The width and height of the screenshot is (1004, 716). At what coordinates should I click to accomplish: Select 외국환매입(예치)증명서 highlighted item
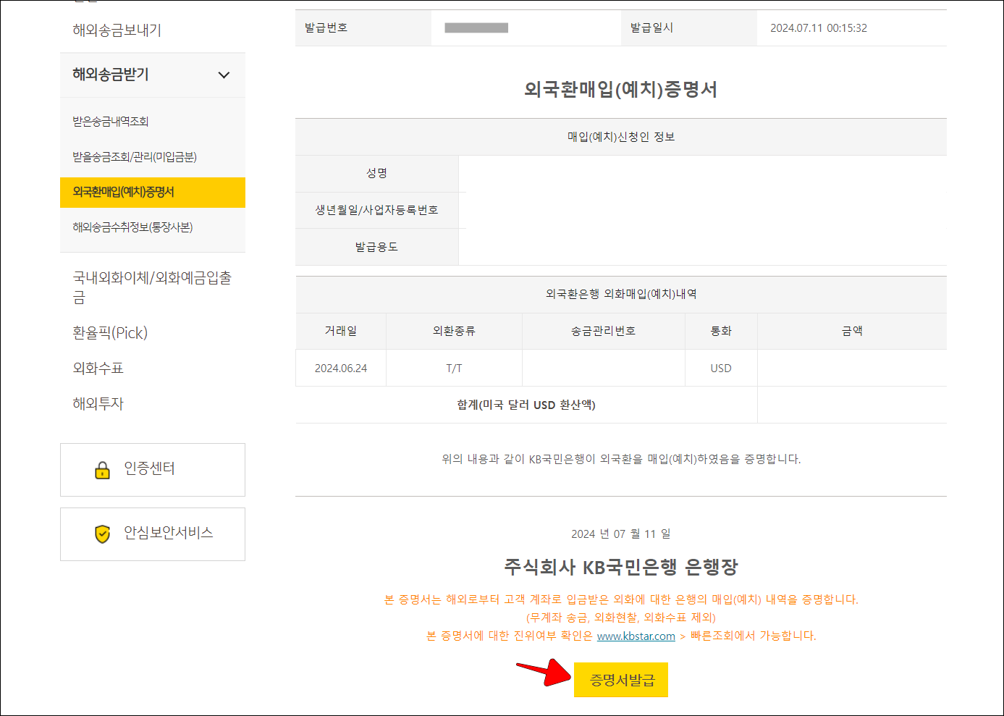153,193
